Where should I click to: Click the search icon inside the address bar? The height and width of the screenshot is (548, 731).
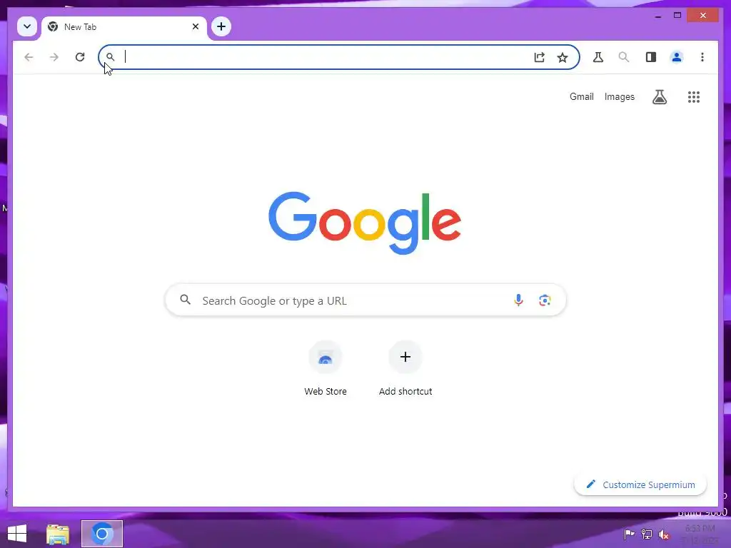[x=111, y=57]
